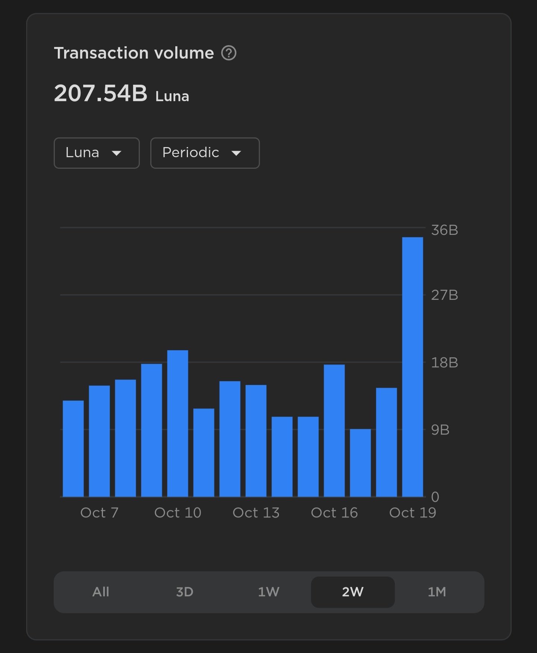The width and height of the screenshot is (537, 653).
Task: Click the bar above Oct 16 label
Action: click(334, 430)
